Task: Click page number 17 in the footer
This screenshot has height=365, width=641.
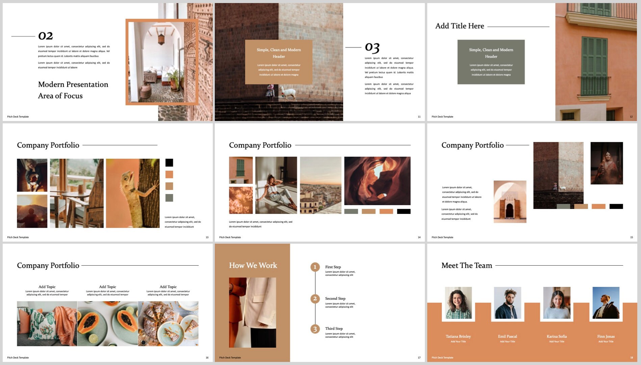Action: point(419,357)
